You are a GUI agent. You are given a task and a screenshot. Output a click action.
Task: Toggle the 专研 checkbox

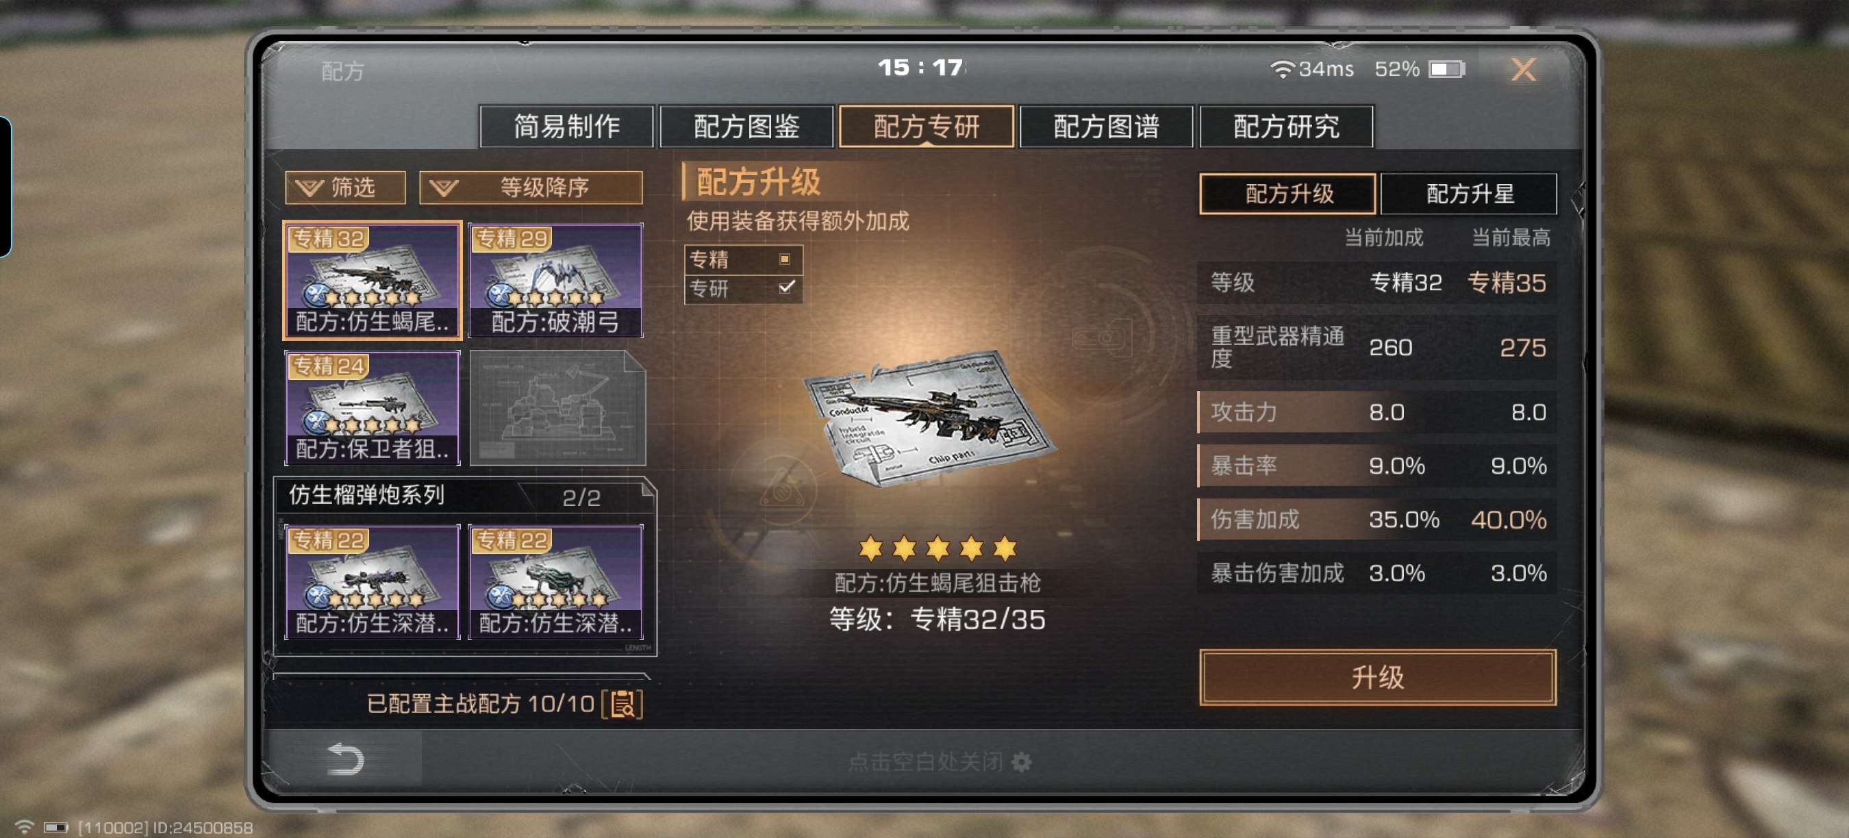(x=786, y=288)
